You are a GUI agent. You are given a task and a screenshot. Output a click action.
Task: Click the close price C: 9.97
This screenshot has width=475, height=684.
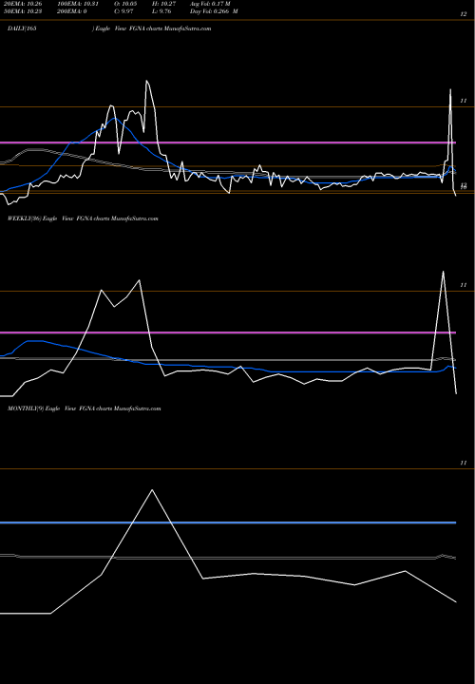tap(123, 11)
